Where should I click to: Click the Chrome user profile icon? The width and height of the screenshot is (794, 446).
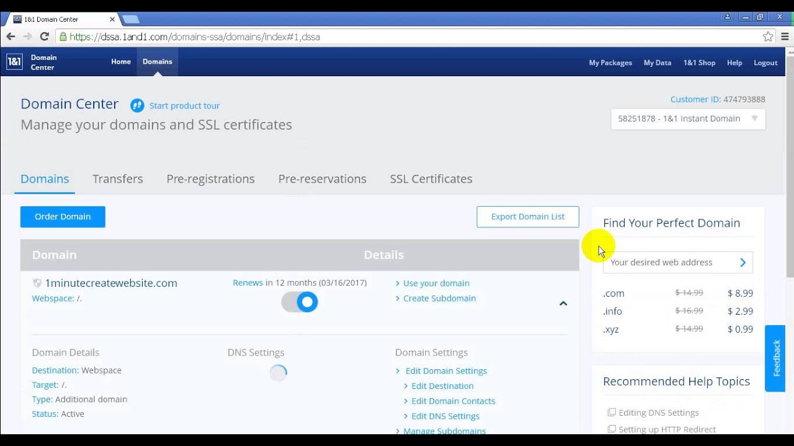pos(728,17)
